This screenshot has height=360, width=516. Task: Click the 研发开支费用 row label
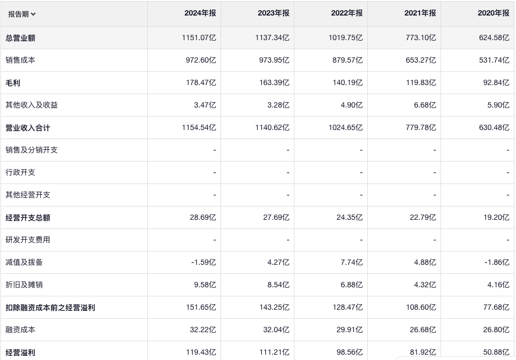[x=28, y=240]
